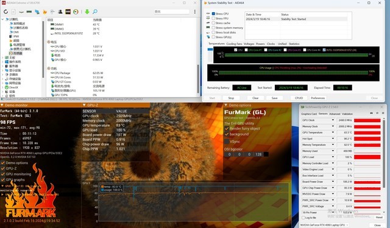The width and height of the screenshot is (390, 228).
Task: Open the GPU-Z Validation tab
Action: [347, 114]
